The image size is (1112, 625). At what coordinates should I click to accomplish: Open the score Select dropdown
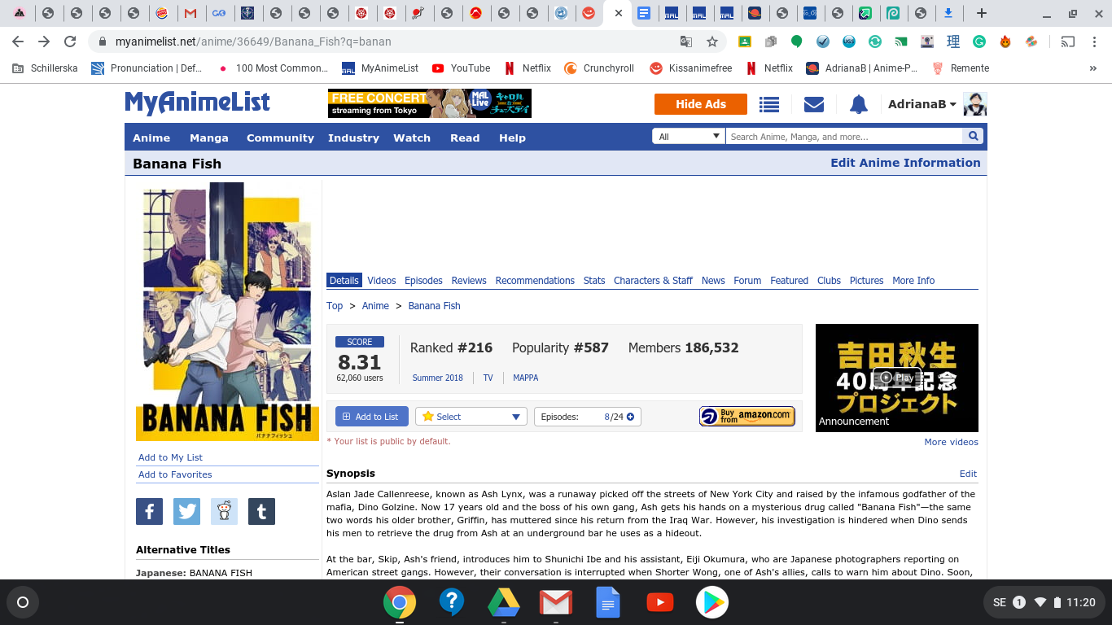(x=471, y=417)
